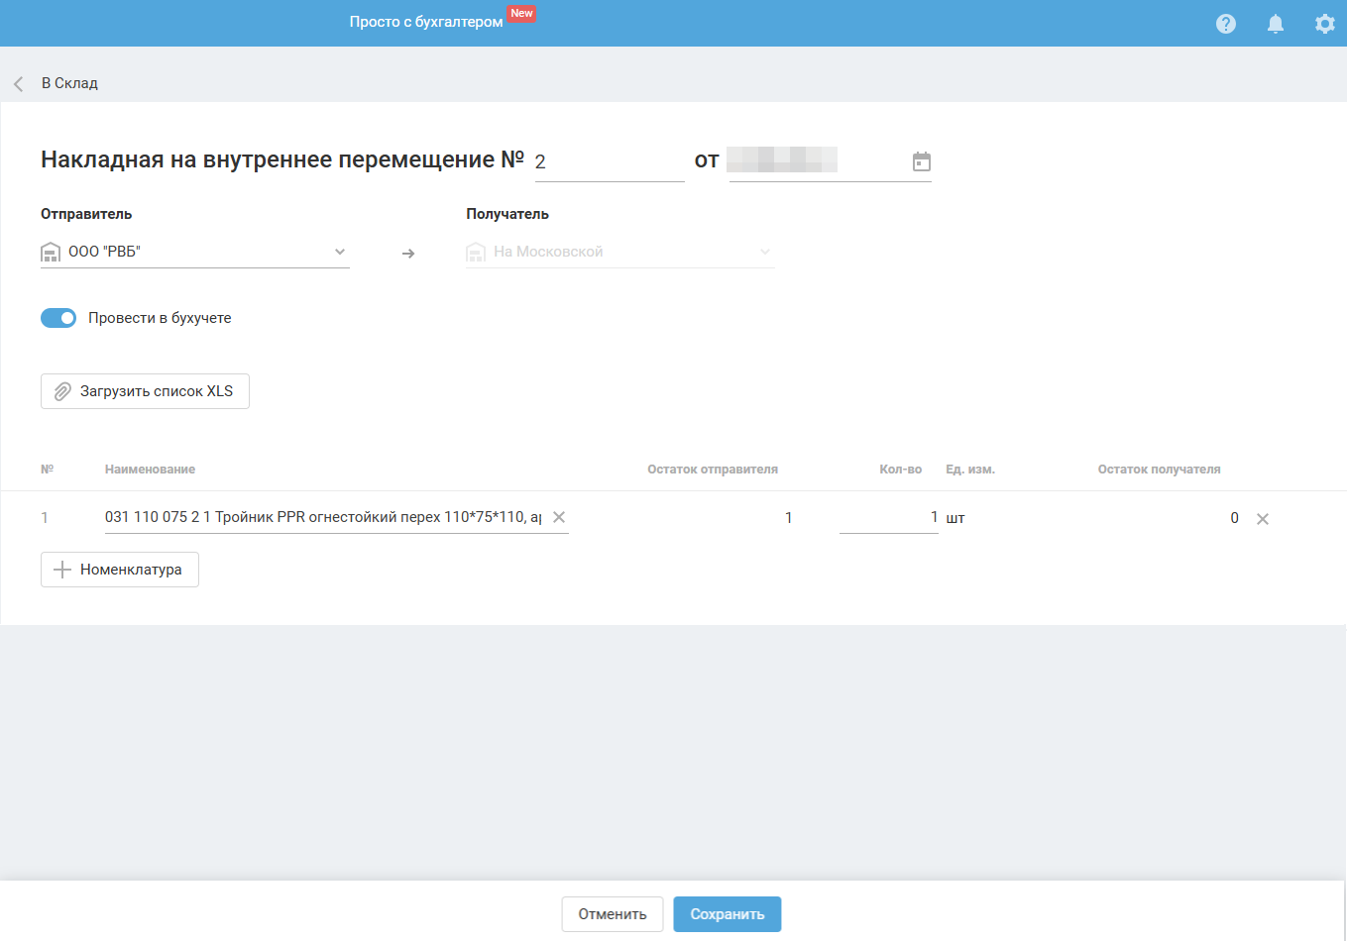
Task: Click Наименование column header
Action: tap(150, 470)
